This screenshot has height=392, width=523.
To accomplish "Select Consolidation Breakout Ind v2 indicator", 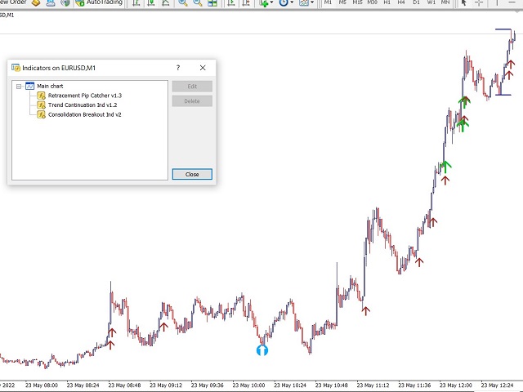I will [x=84, y=114].
